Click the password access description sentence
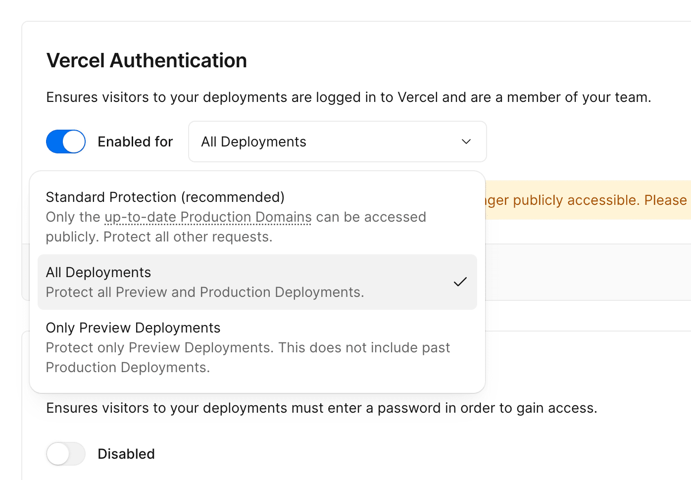The image size is (691, 480). coord(322,408)
